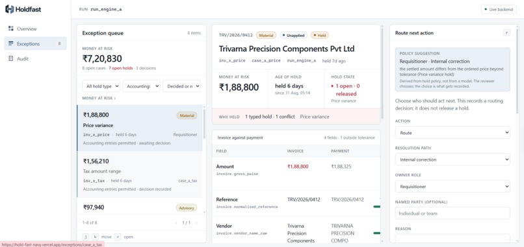
Task: Focus the Reason text field
Action: [x=452, y=239]
